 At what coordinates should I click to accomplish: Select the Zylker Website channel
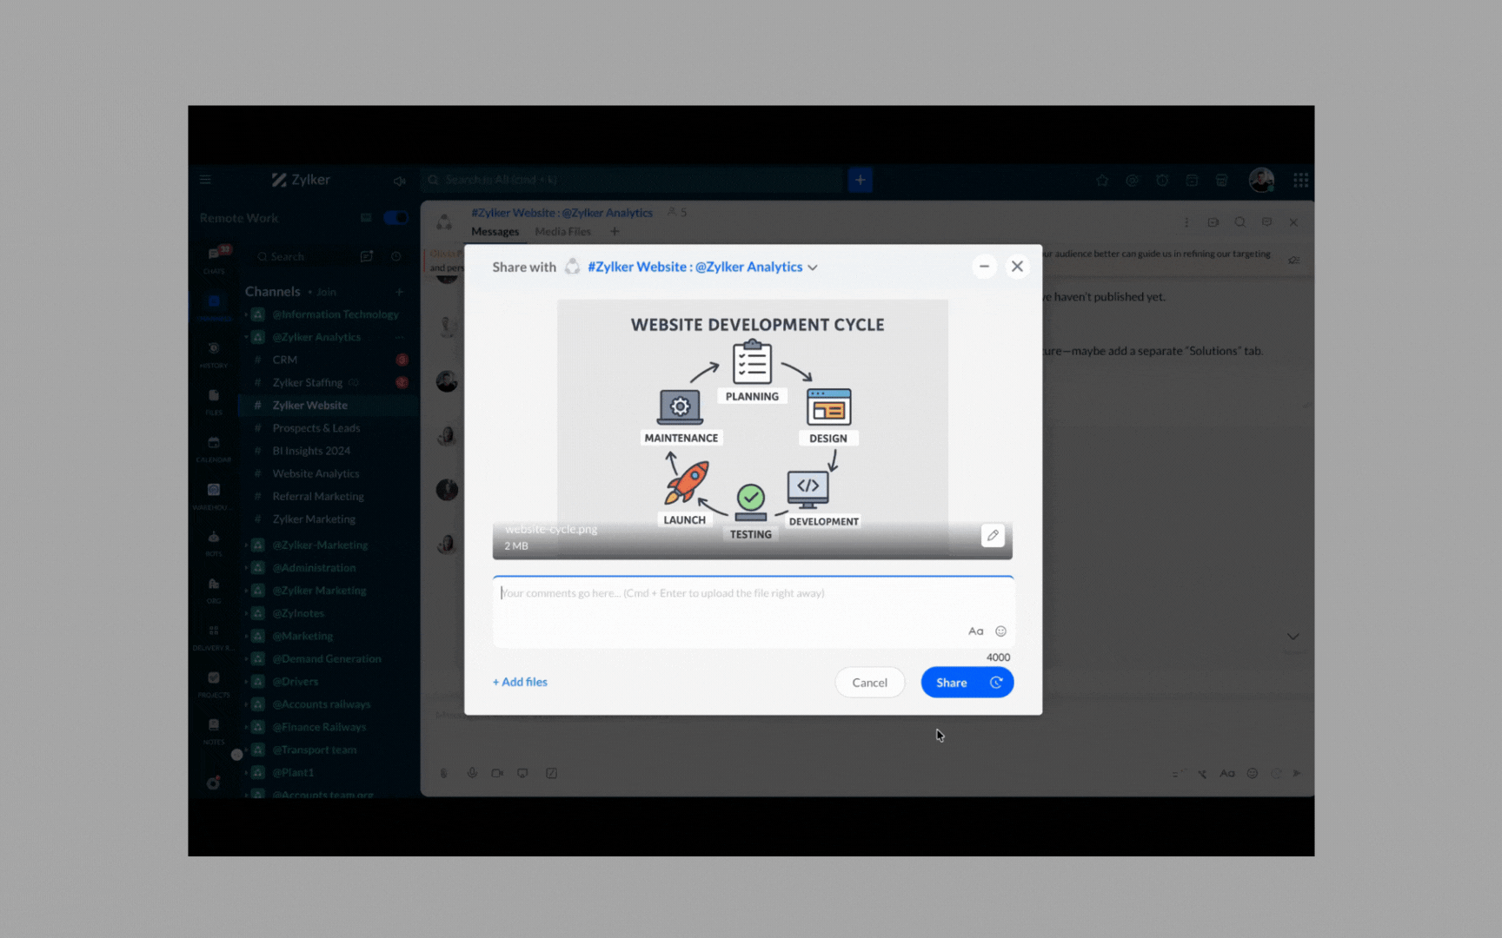(329, 406)
